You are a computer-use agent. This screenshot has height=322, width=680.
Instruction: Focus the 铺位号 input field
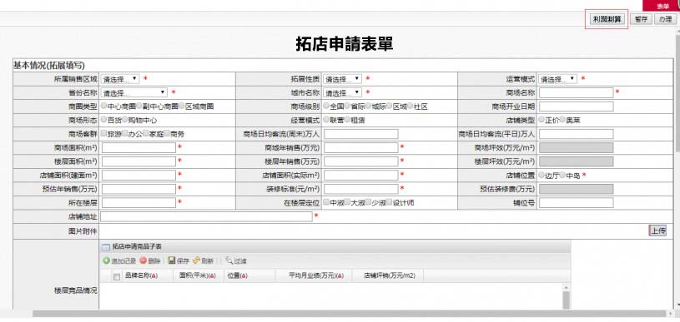click(576, 203)
